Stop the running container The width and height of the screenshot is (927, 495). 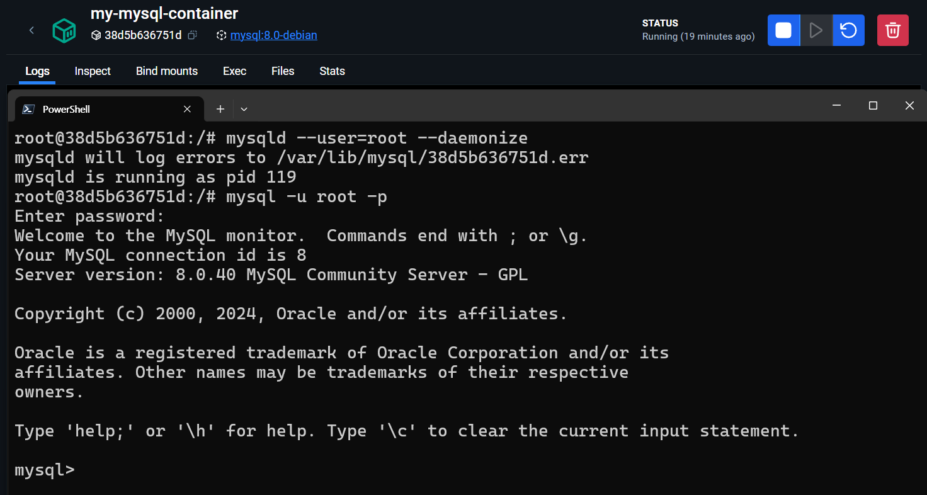[x=783, y=30]
